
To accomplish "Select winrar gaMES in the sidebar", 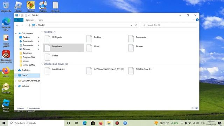I will click(29, 65).
